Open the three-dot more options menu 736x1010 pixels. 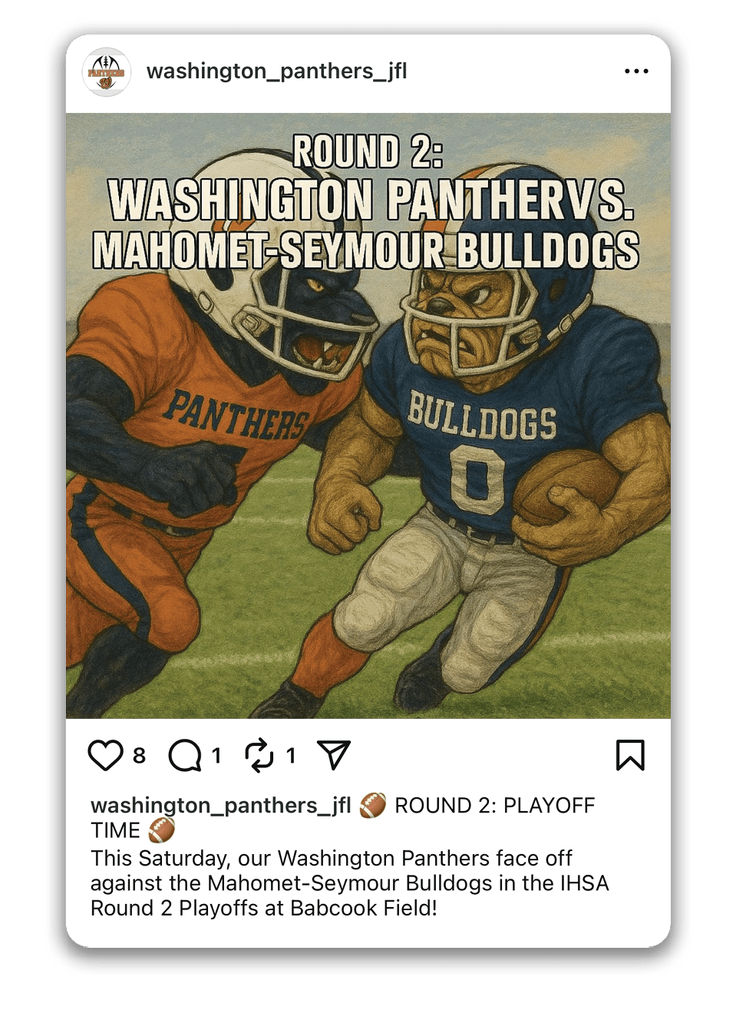[636, 71]
